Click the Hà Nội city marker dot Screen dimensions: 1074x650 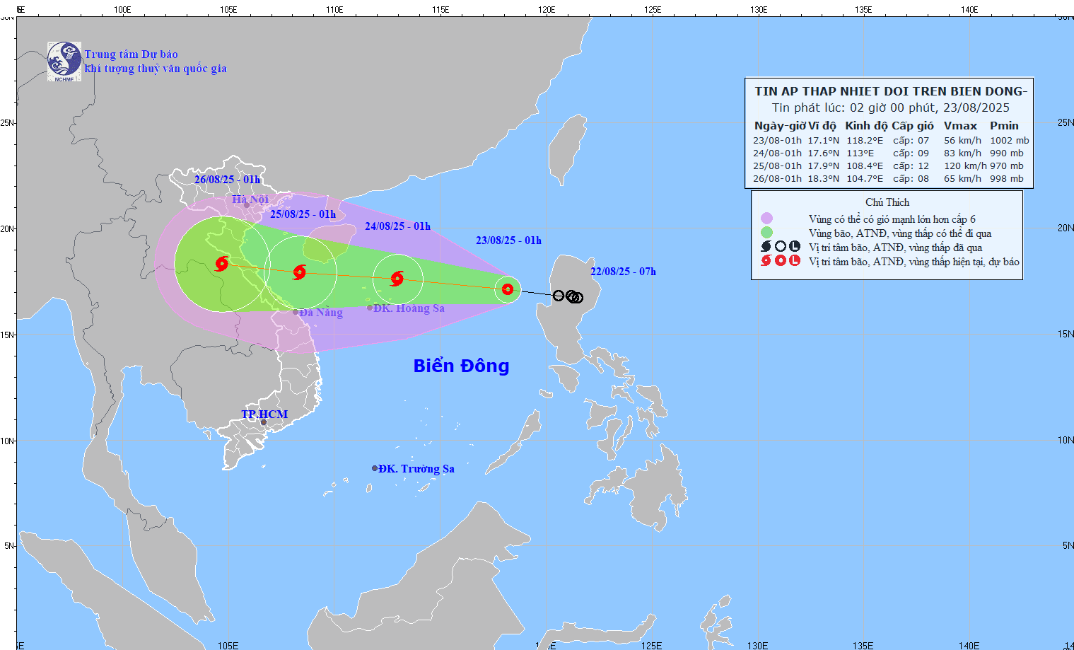tap(247, 205)
